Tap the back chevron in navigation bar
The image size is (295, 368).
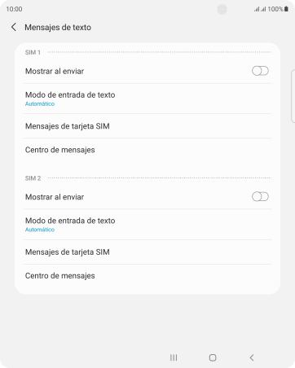tap(252, 357)
